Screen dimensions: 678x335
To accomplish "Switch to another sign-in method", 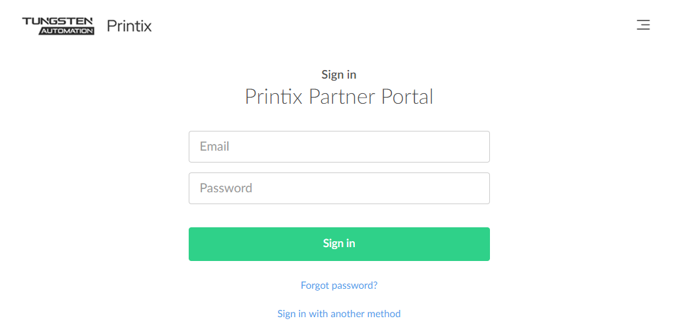I will (x=339, y=314).
